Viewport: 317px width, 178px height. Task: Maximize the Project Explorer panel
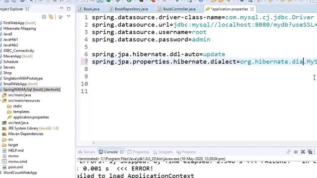coord(69,9)
